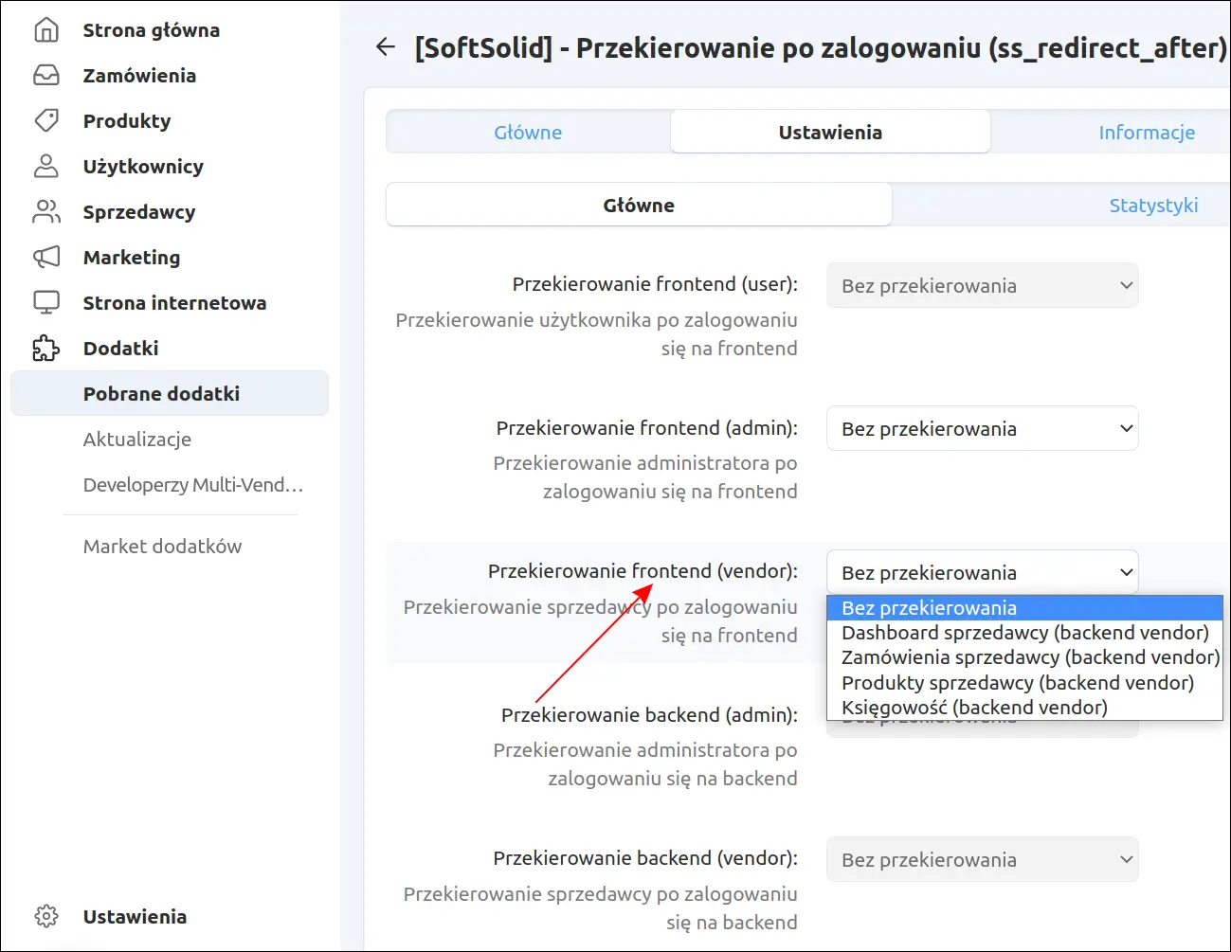
Task: Collapse the open Przekierowanie frontend (vendor) dropdown
Action: (983, 573)
